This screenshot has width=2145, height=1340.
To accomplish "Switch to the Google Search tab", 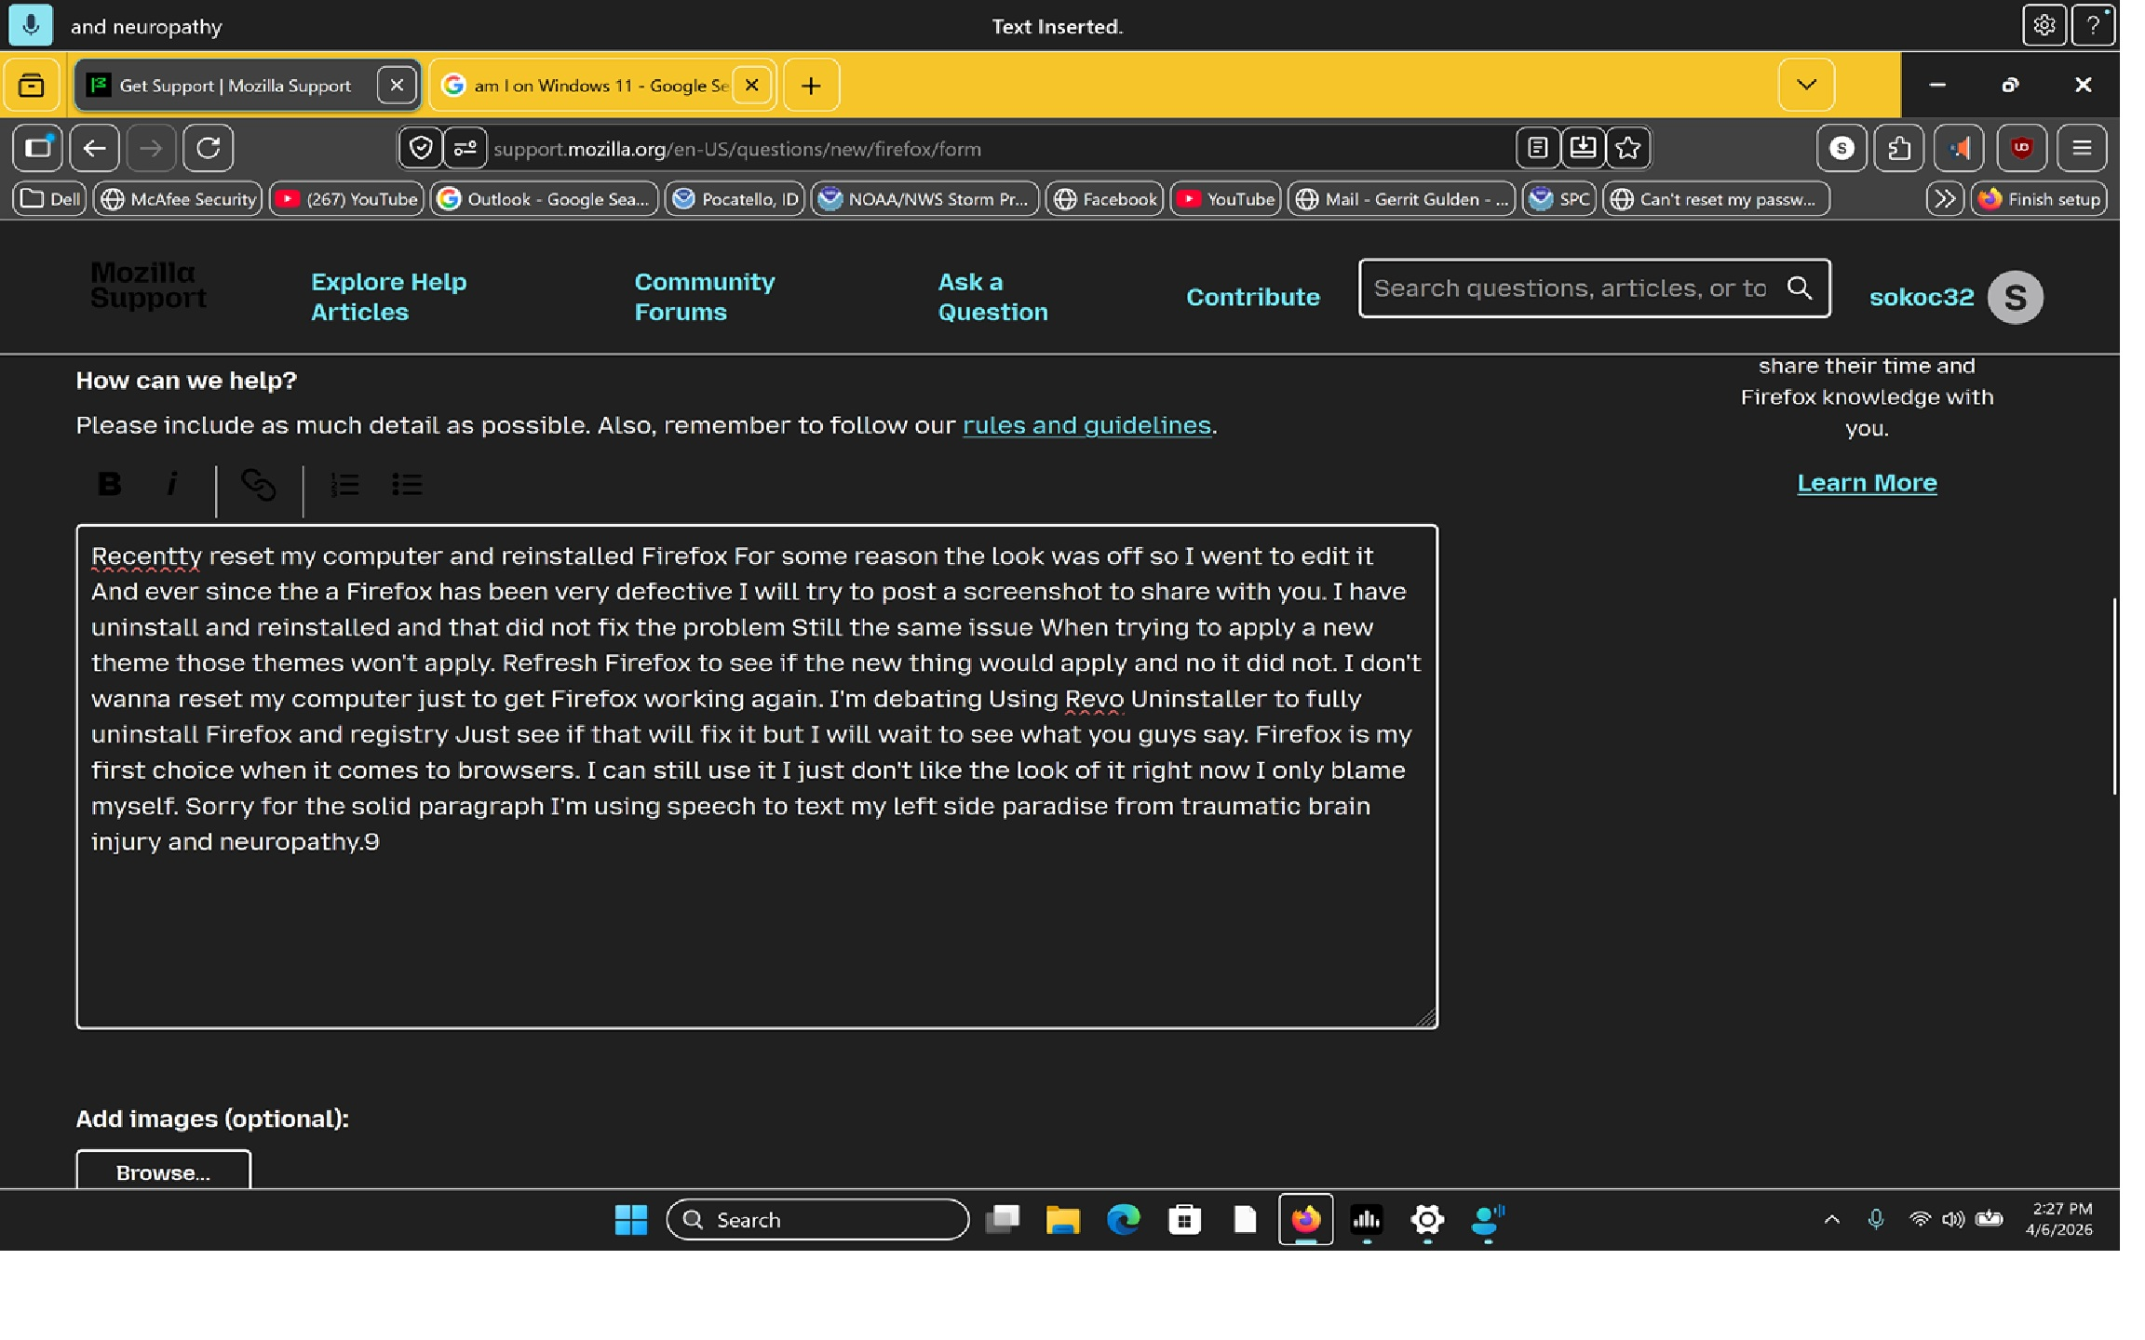I will pos(587,86).
